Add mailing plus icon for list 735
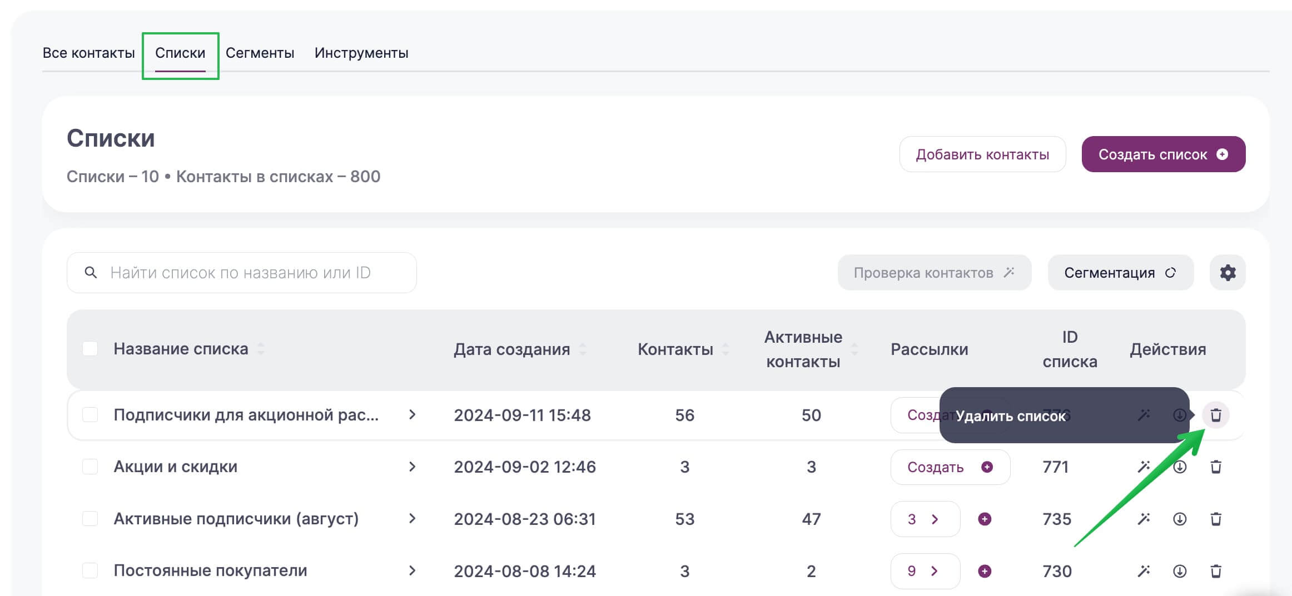The image size is (1292, 596). click(x=985, y=519)
